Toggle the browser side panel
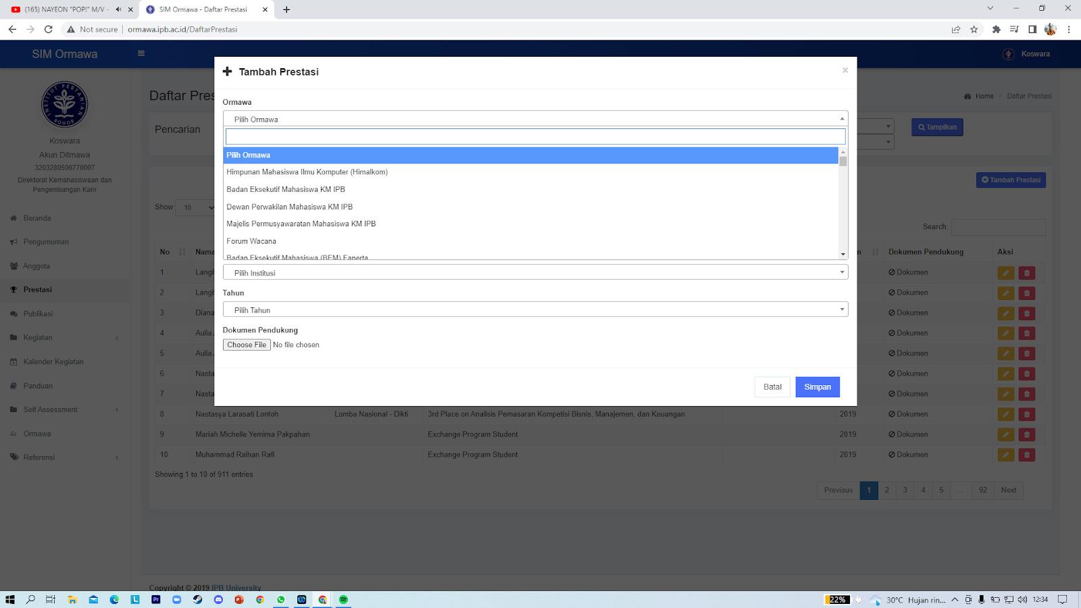Image resolution: width=1081 pixels, height=608 pixels. [x=1032, y=29]
